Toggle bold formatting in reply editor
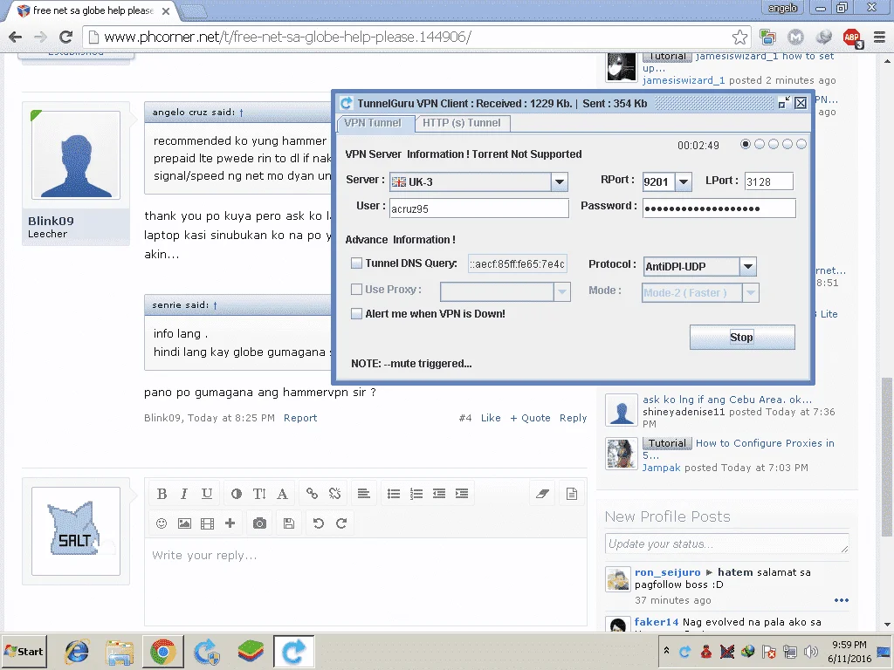Screen dimensions: 894x670 click(162, 494)
